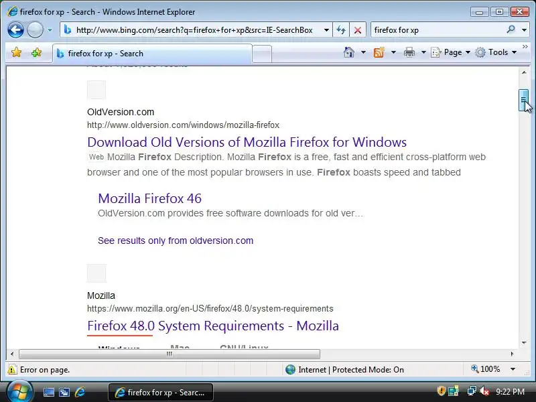Click the RSS feeds icon
536x402 pixels.
click(x=379, y=52)
